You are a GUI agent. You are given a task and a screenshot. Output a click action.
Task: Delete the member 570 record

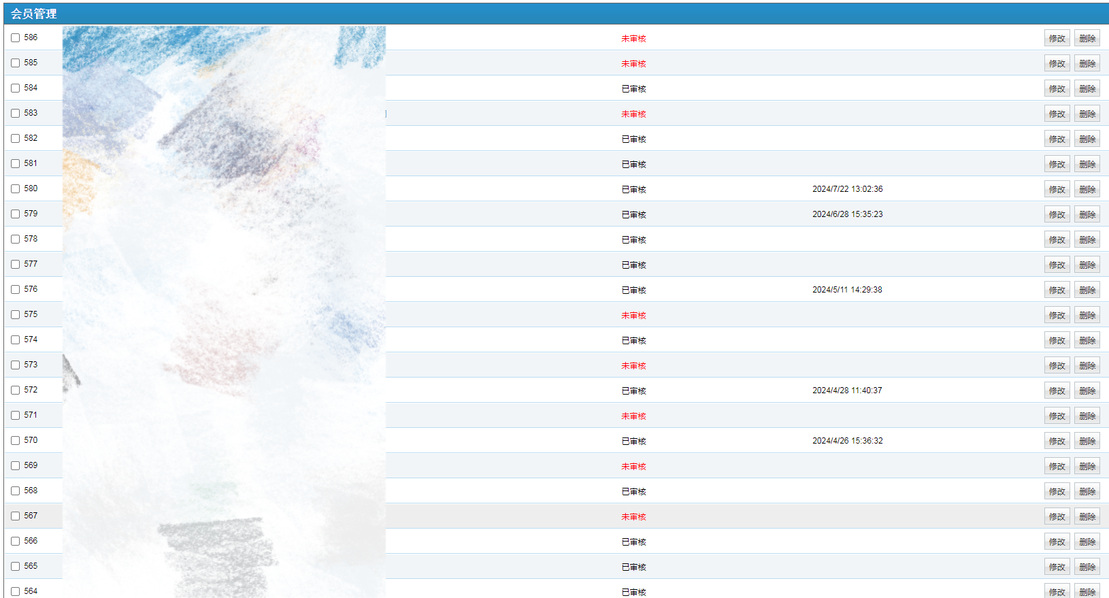coord(1087,442)
